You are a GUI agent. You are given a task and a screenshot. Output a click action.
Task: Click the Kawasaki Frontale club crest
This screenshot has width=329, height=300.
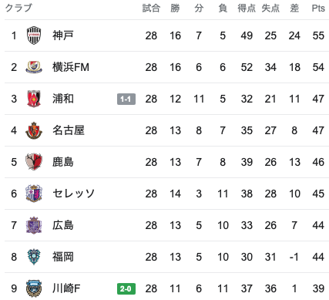[34, 288]
